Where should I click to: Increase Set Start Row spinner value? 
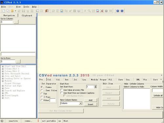(95, 86)
